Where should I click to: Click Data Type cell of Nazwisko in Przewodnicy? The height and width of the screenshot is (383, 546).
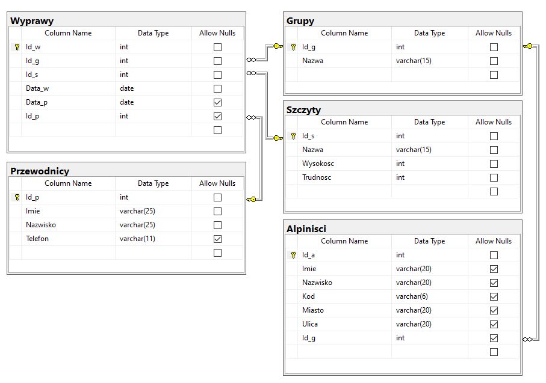[x=153, y=225]
